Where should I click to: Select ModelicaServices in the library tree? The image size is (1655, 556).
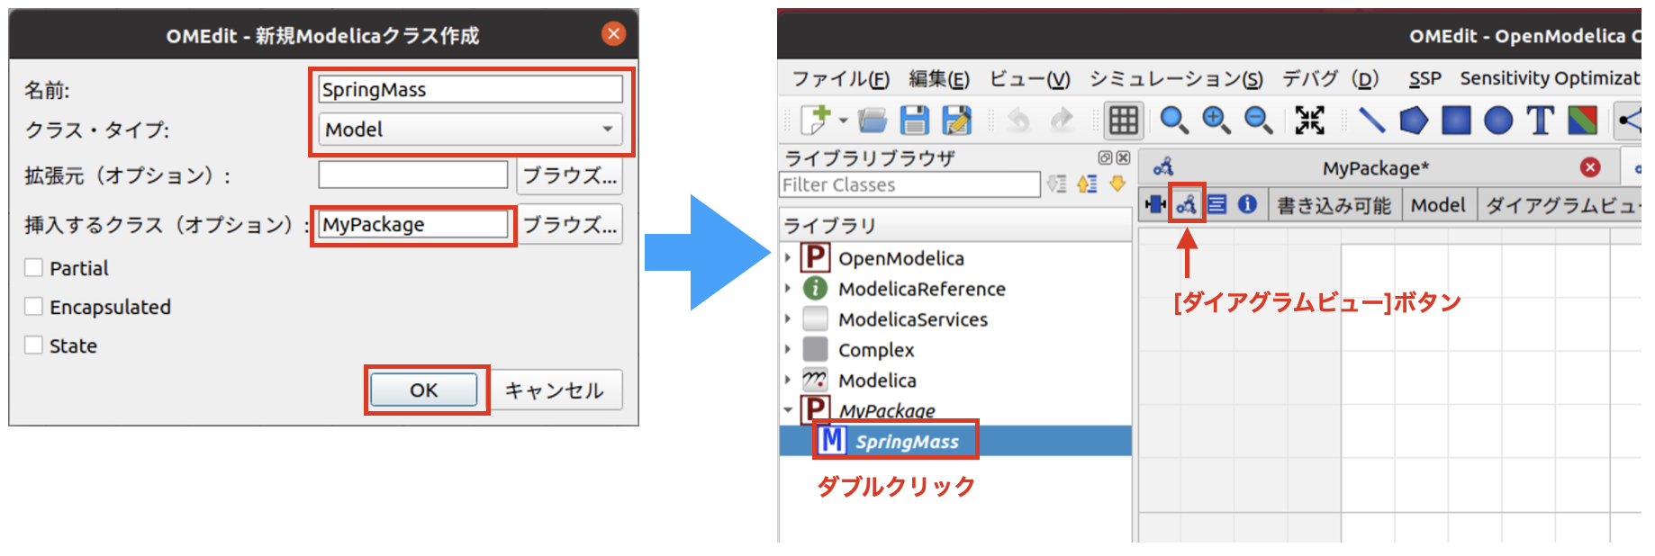[913, 319]
